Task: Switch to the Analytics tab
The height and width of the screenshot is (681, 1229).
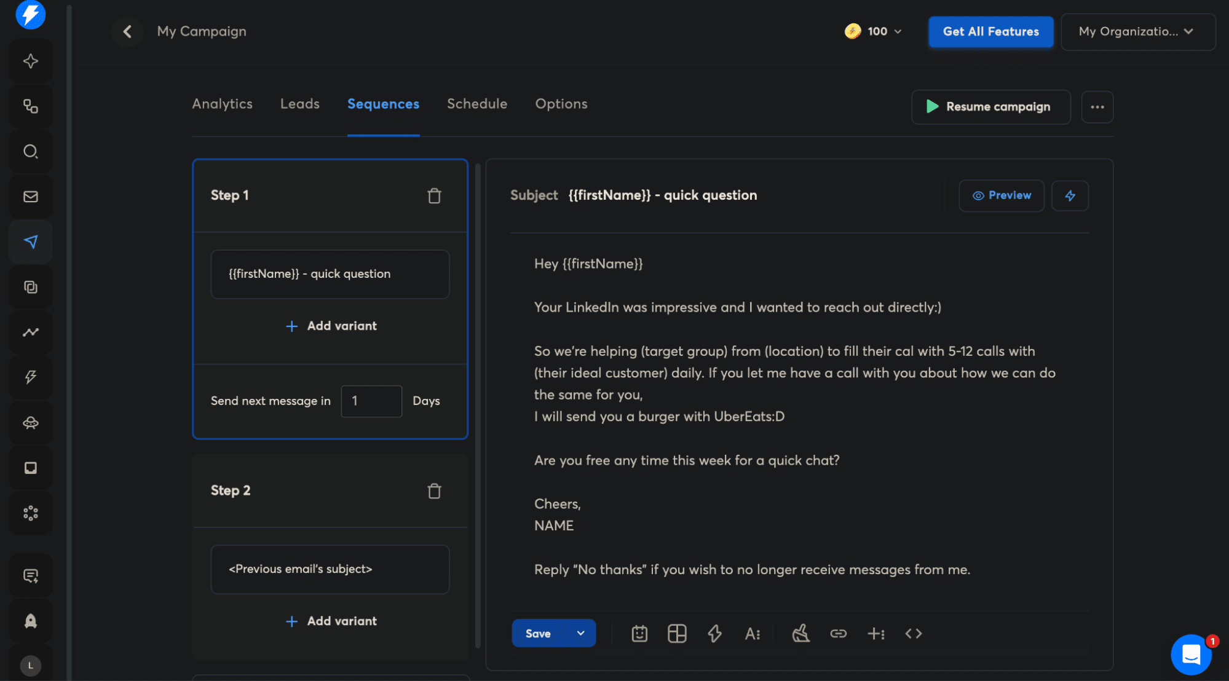Action: [222, 104]
